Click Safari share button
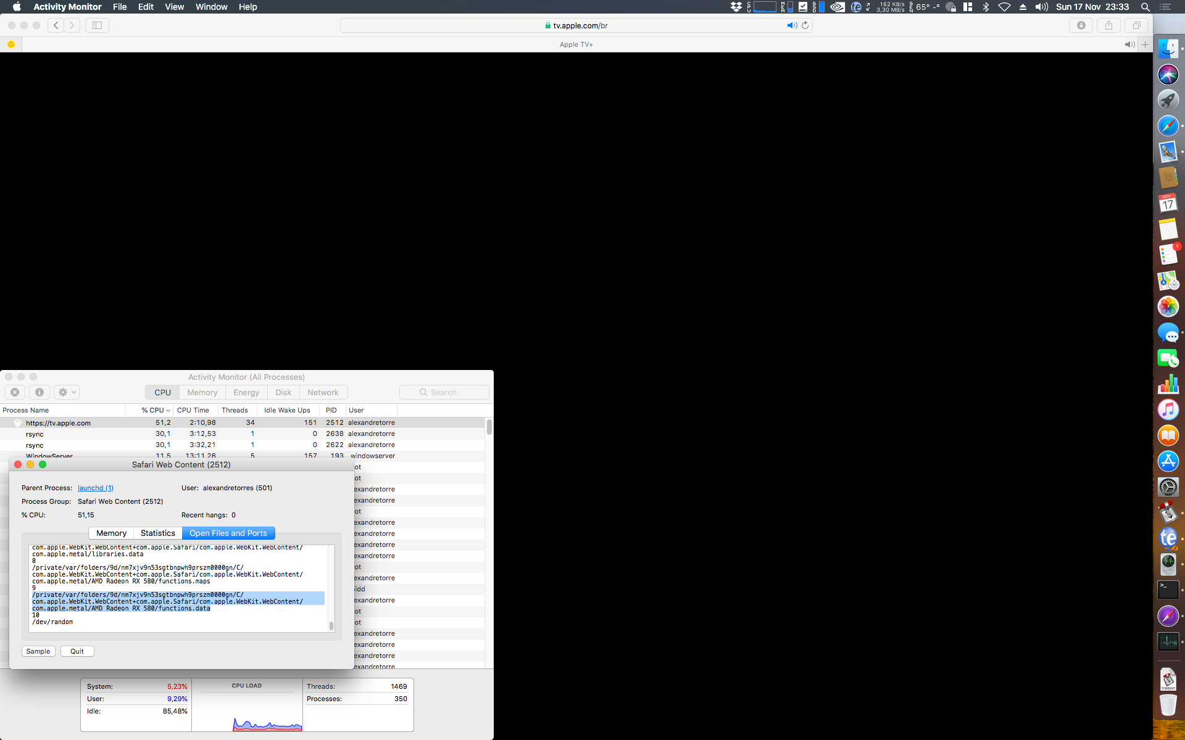The width and height of the screenshot is (1185, 740). [x=1108, y=25]
